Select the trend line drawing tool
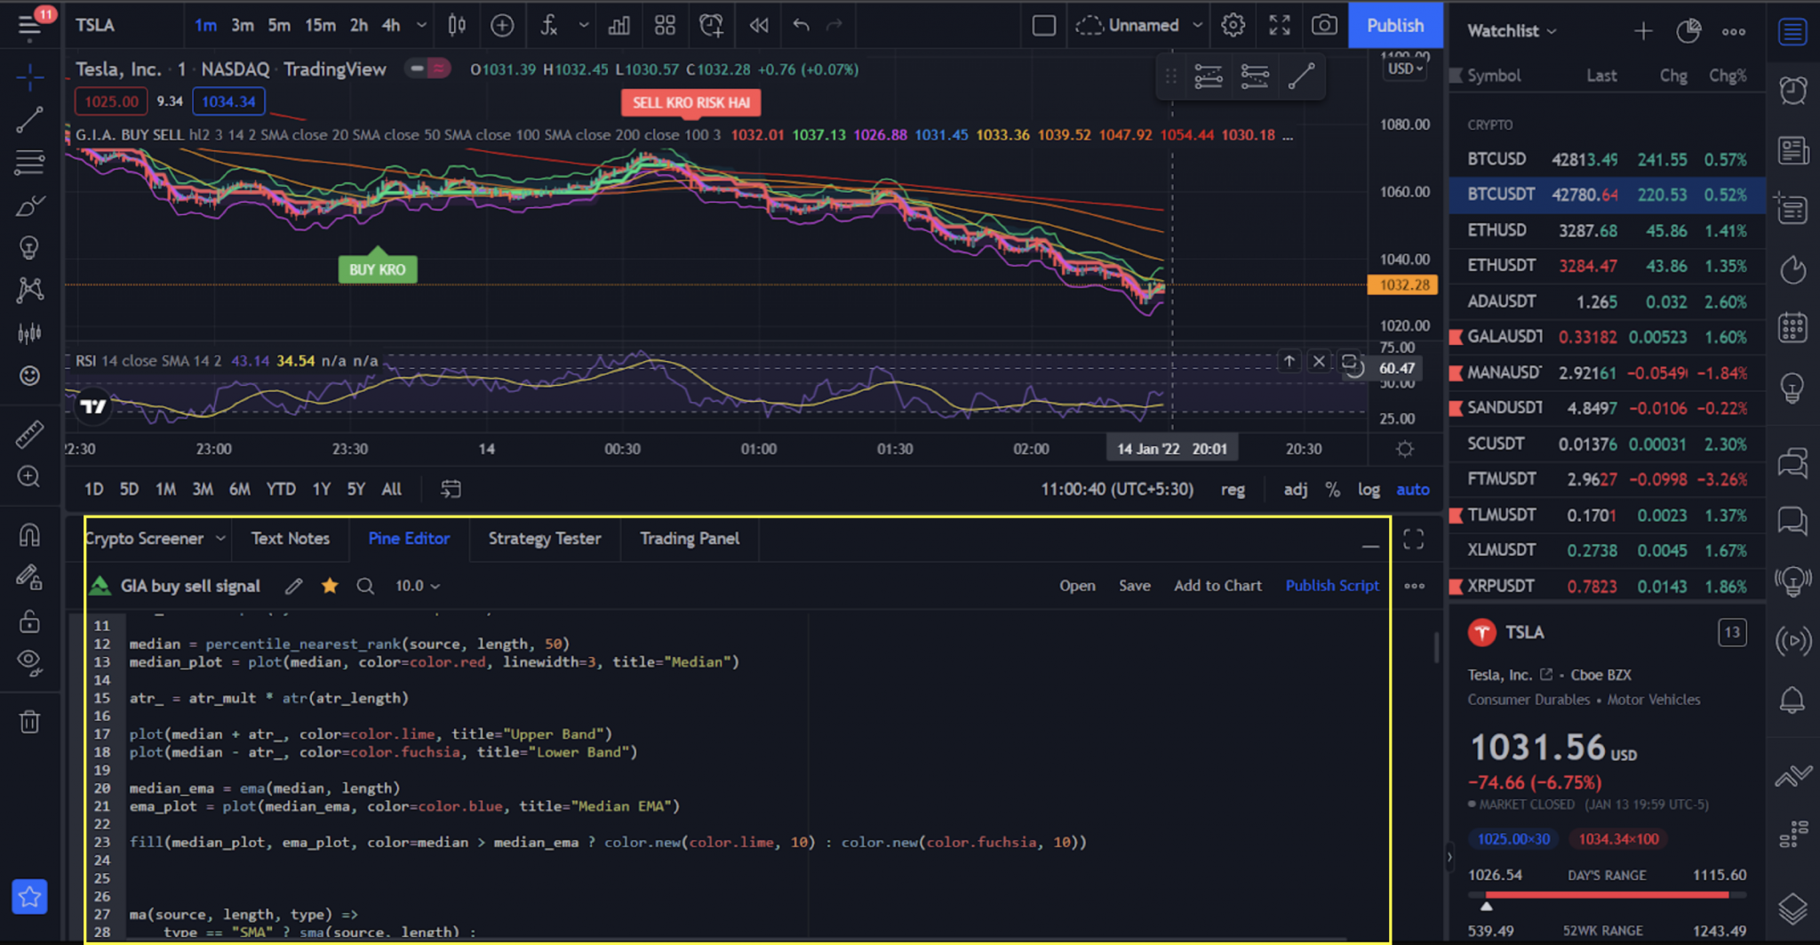 [29, 120]
